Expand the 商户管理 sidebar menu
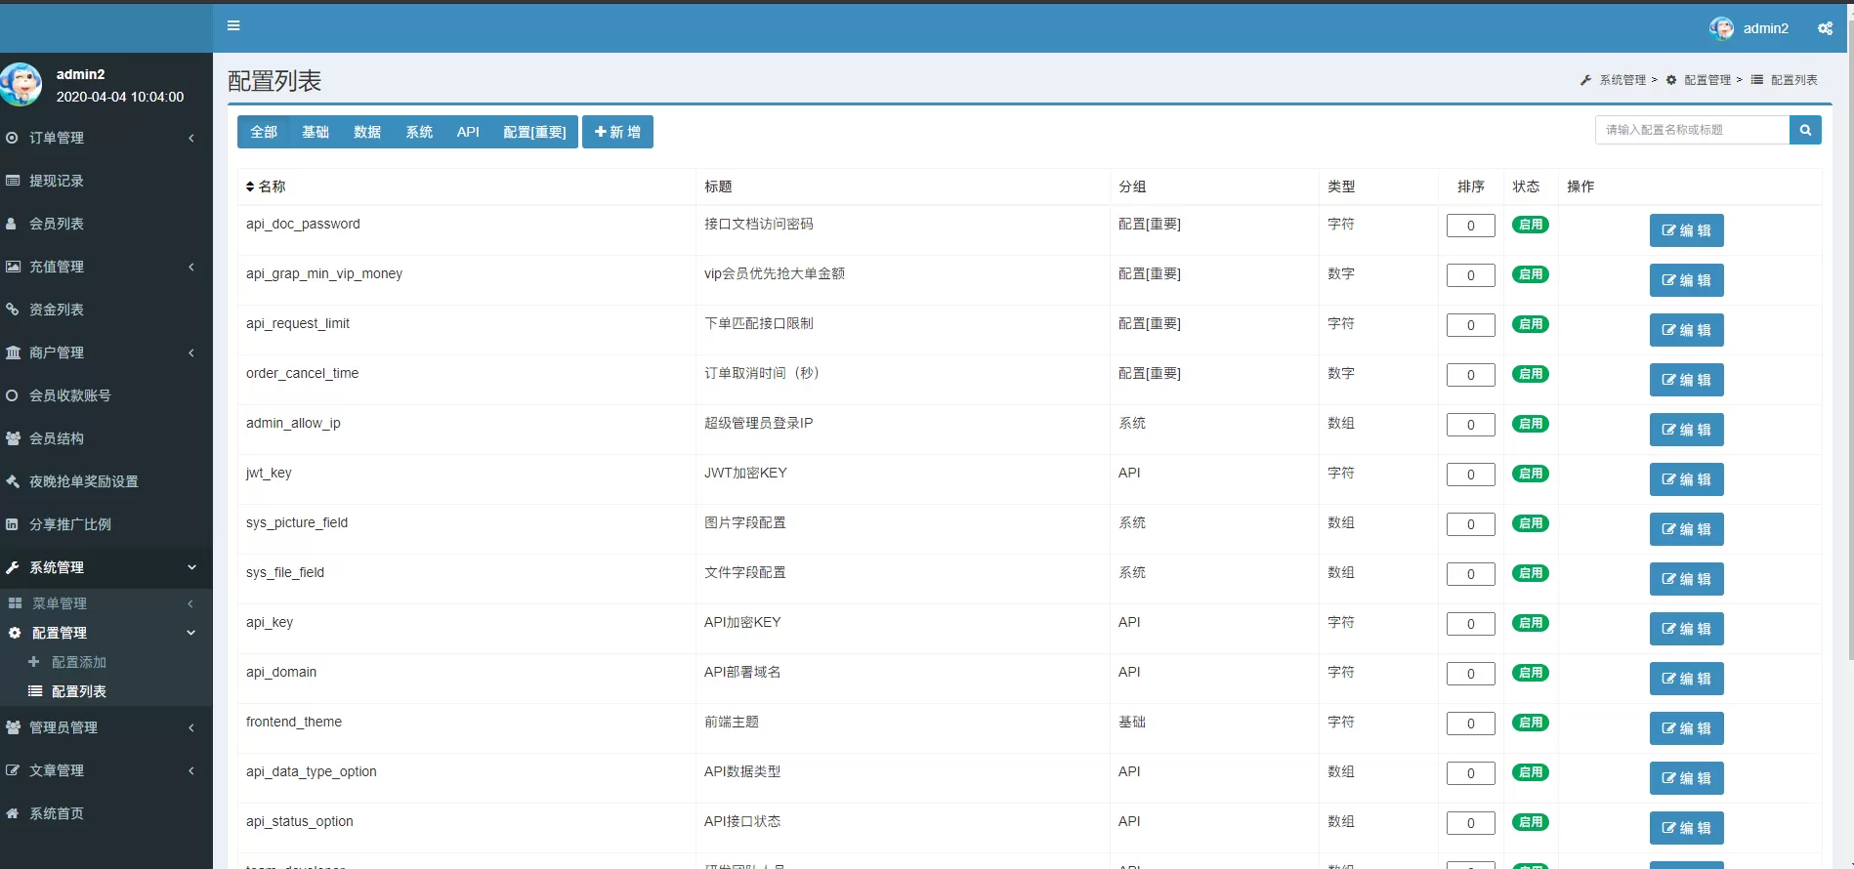Image resolution: width=1854 pixels, height=869 pixels. click(x=57, y=352)
